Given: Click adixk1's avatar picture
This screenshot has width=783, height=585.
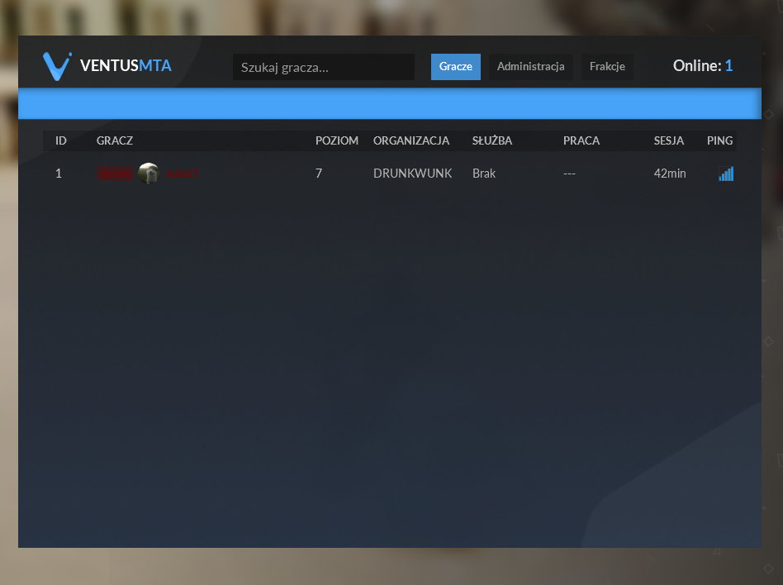Looking at the screenshot, I should click(x=149, y=173).
